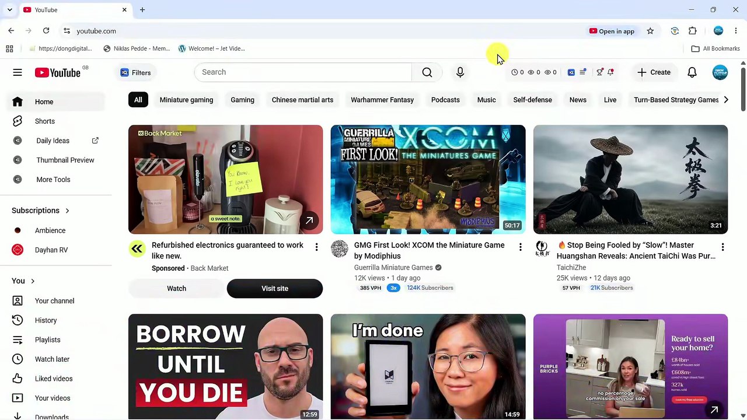747x420 pixels.
Task: Open Daily Ideas in the sidebar
Action: 56,141
